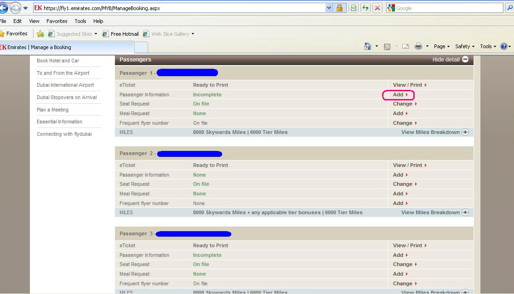Open the Book Hotel and Car link
Screen dimensions: 514x294
coord(57,61)
